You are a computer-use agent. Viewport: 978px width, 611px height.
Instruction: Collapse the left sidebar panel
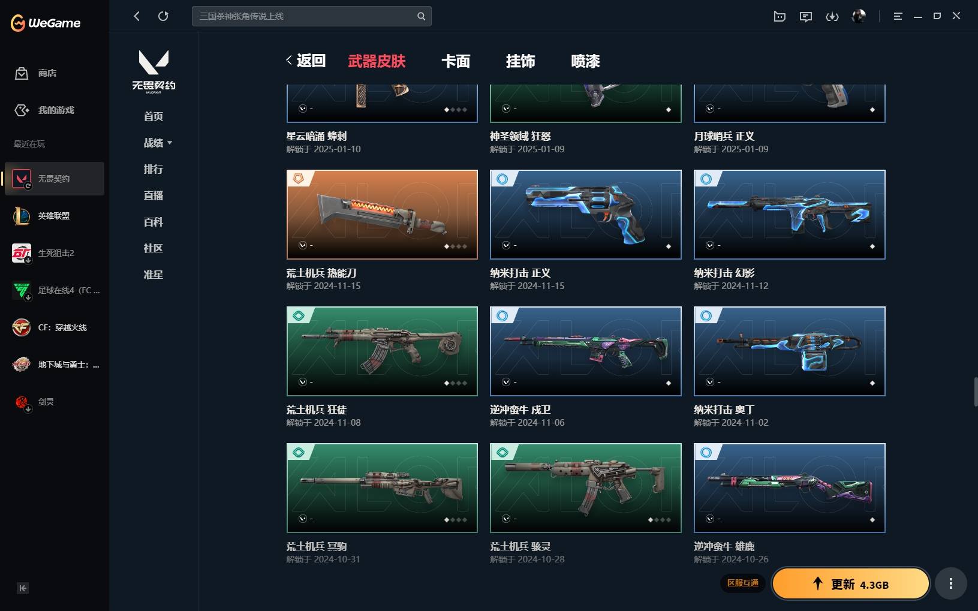tap(23, 588)
